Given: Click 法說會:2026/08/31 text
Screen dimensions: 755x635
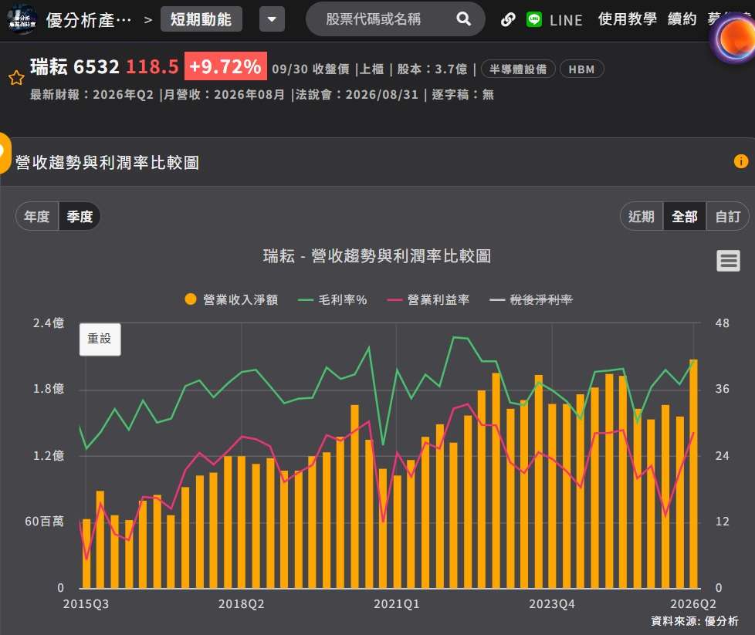Looking at the screenshot, I should click(357, 94).
